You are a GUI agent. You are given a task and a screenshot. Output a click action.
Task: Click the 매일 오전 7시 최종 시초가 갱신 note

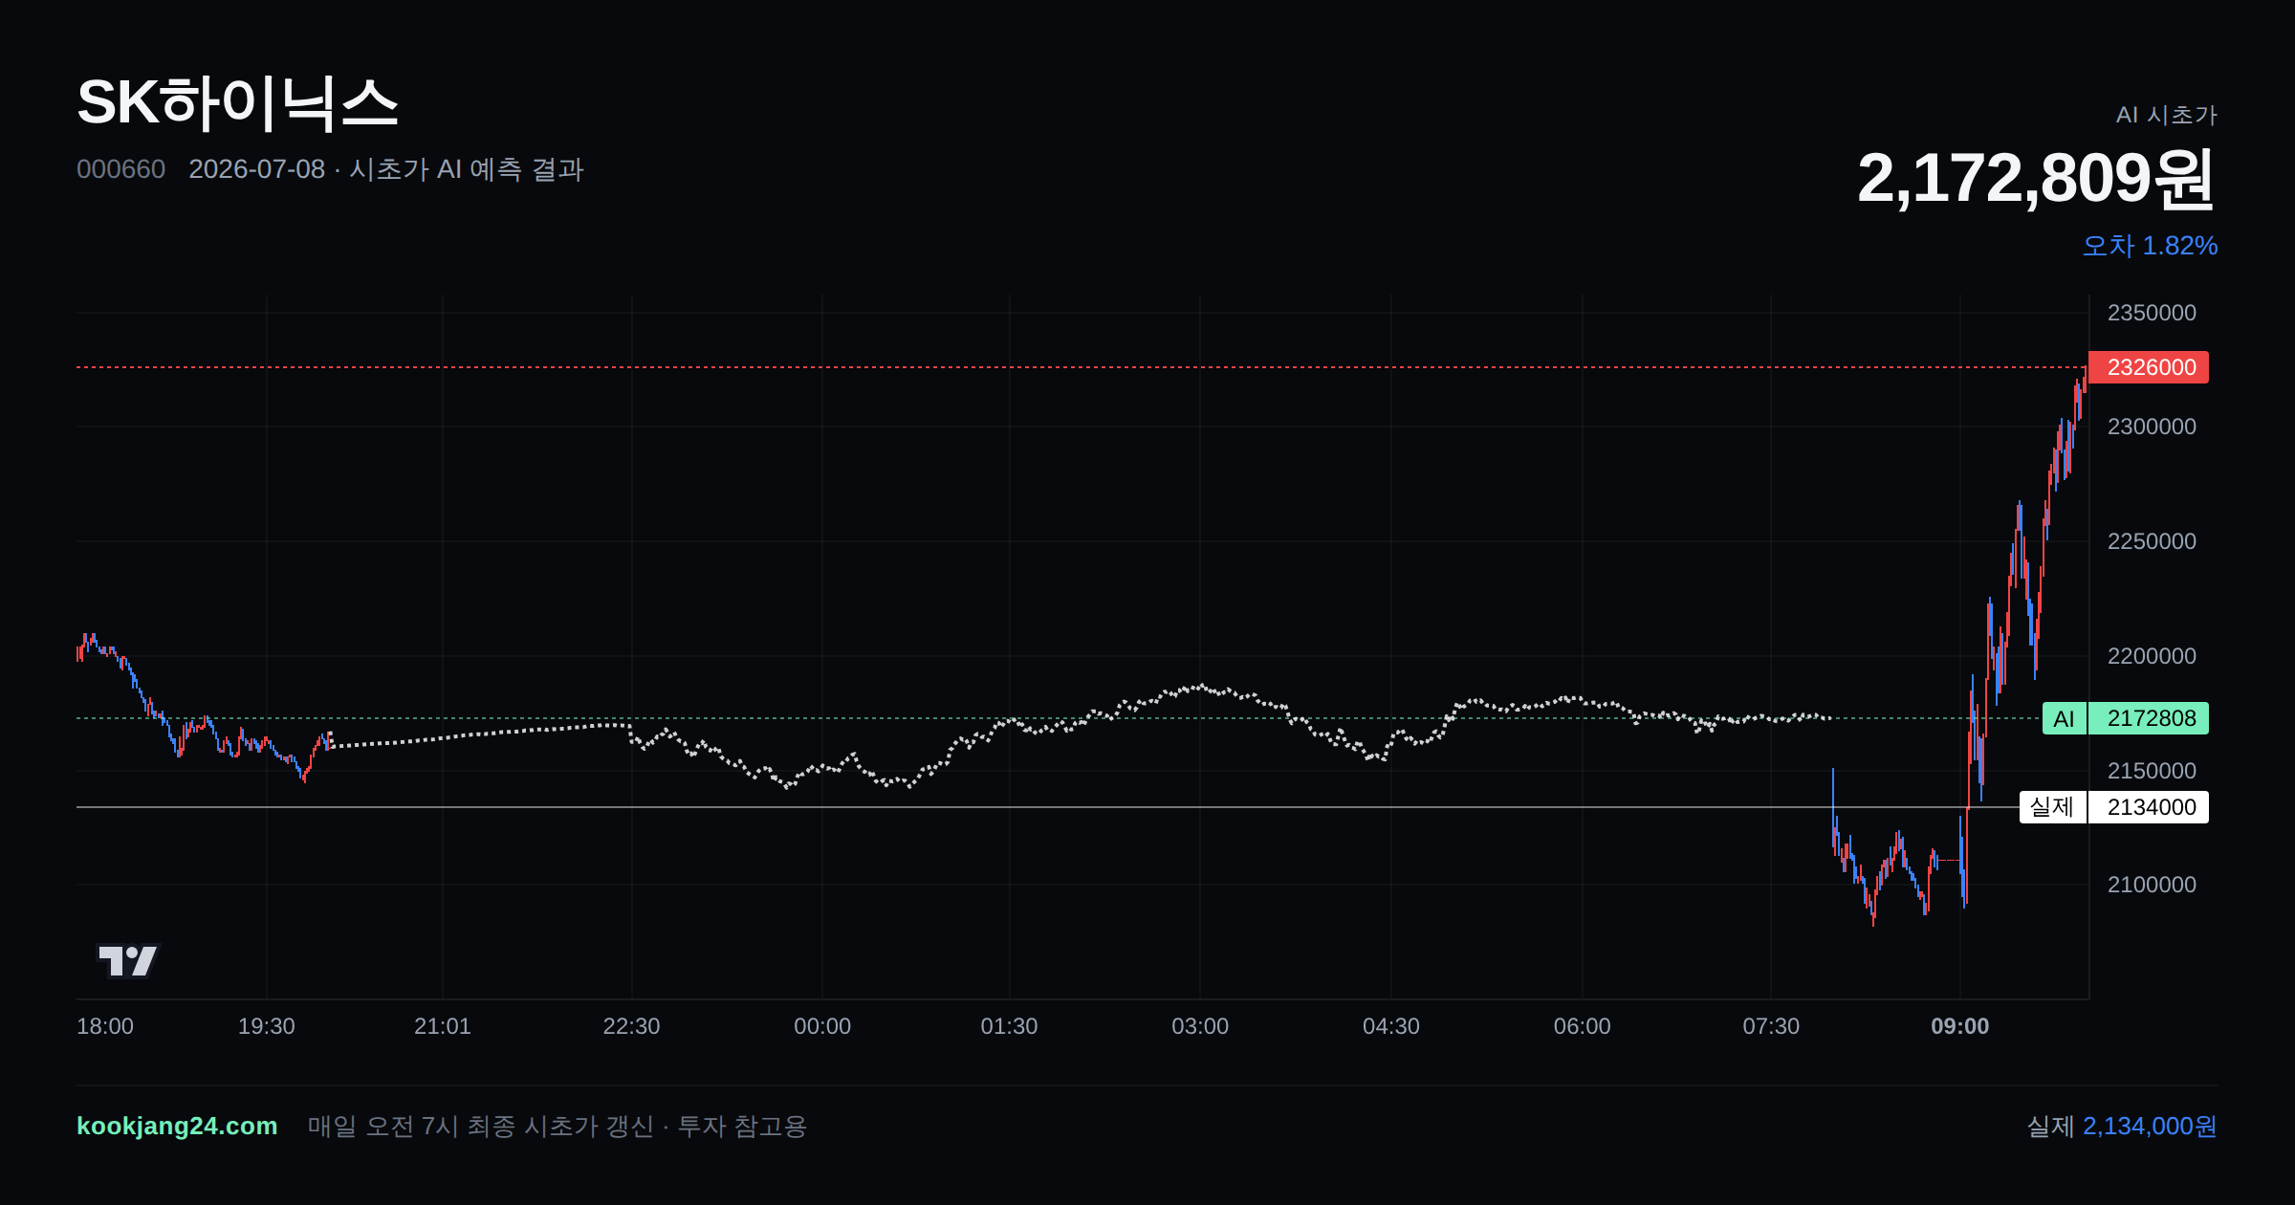[x=480, y=1127]
